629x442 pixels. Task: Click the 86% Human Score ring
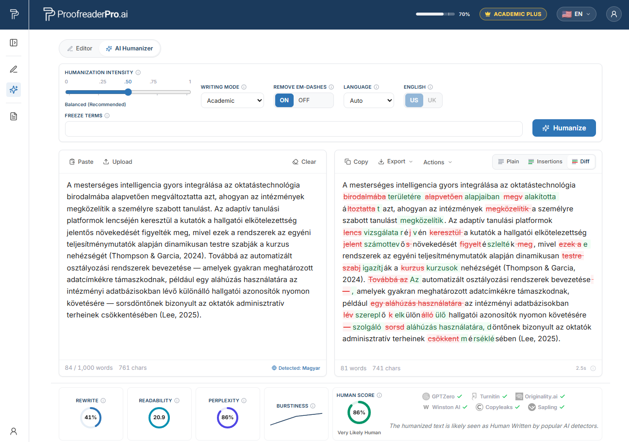tap(359, 413)
